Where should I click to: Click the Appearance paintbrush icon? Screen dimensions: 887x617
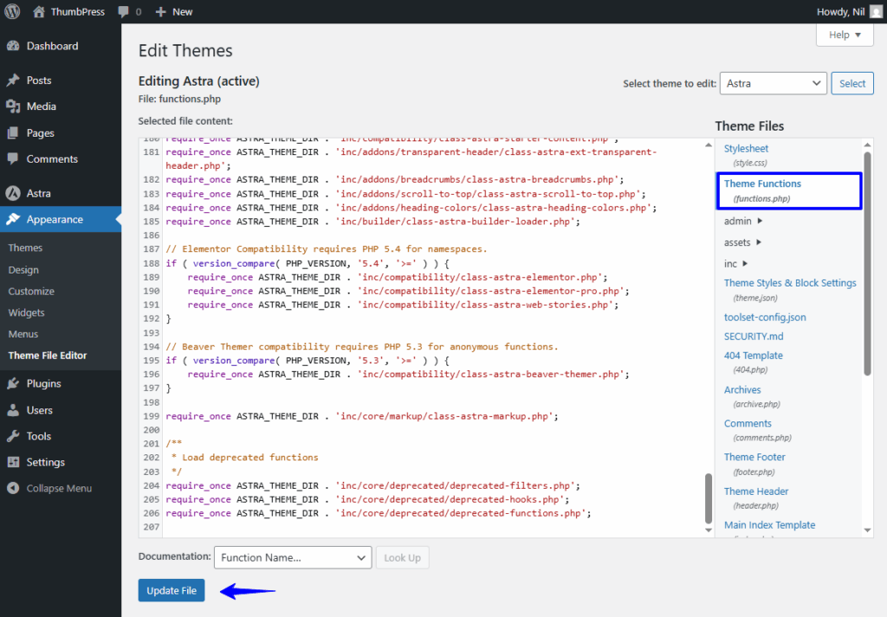click(13, 219)
